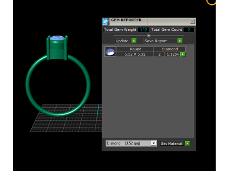Image resolution: width=228 pixels, height=171 pixels.
Task: Click the Set Material label
Action: pos(171,143)
